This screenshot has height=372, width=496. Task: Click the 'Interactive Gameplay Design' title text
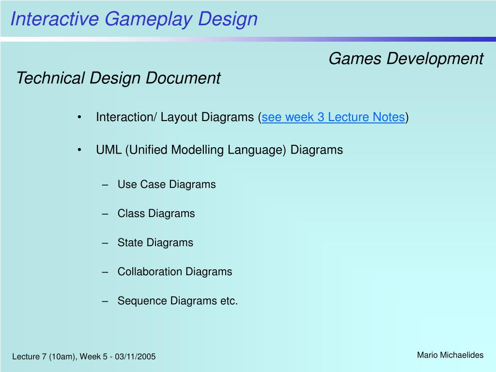tap(134, 19)
